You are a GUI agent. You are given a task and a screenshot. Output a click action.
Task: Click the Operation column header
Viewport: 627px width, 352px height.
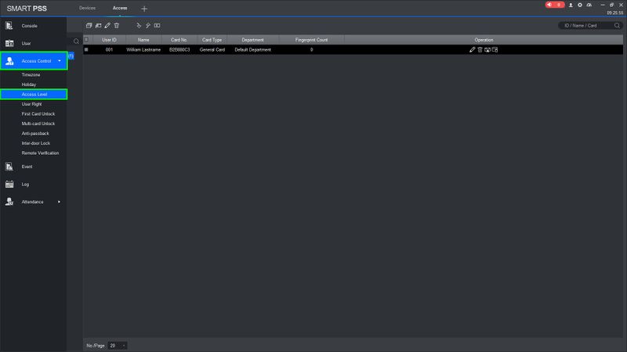coord(484,40)
